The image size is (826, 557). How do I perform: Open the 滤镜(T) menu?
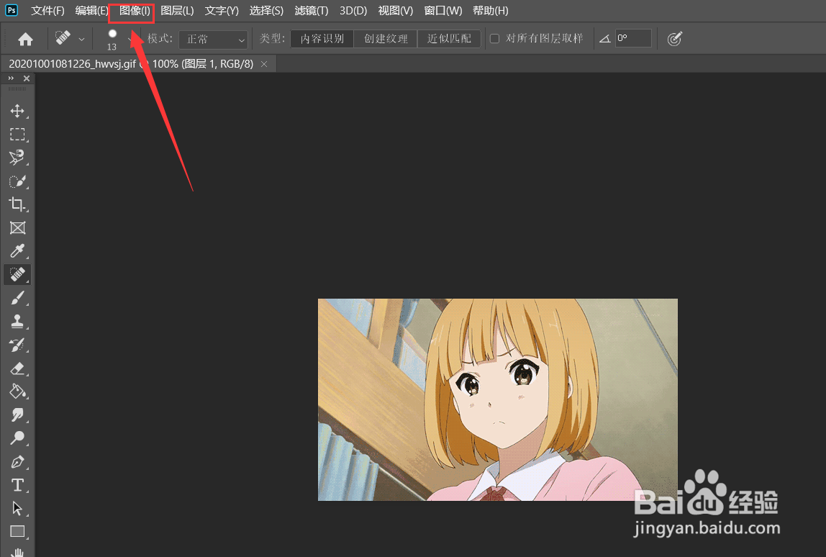(312, 11)
